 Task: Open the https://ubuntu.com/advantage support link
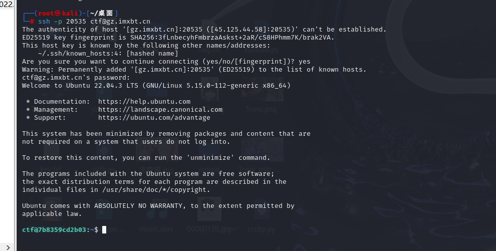point(154,118)
